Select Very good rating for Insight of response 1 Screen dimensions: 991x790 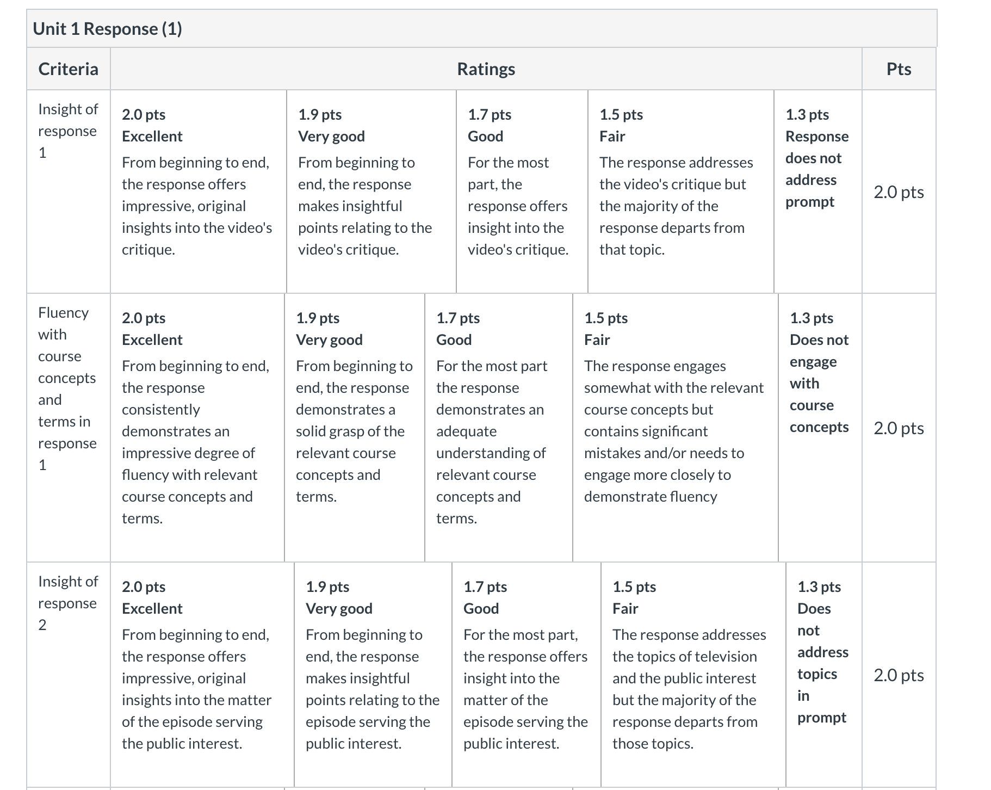(371, 192)
